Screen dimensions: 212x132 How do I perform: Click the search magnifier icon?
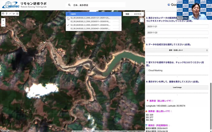pyautogui.click(x=69, y=5)
